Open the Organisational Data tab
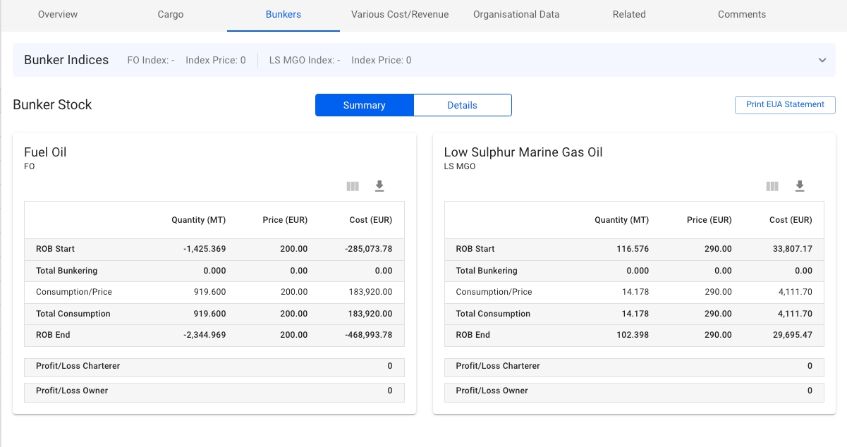Screen dimensions: 847x447 click(516, 14)
